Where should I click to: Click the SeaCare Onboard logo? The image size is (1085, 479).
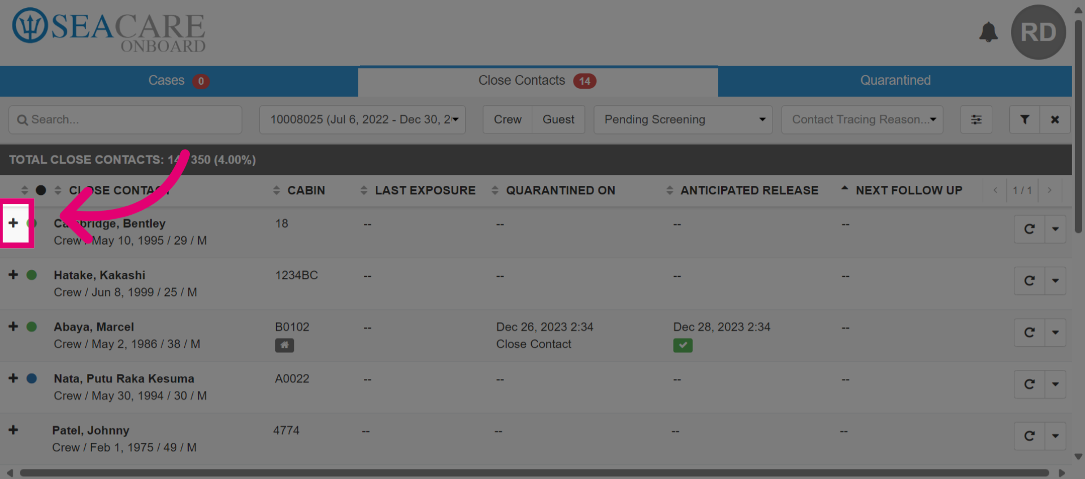[x=109, y=31]
